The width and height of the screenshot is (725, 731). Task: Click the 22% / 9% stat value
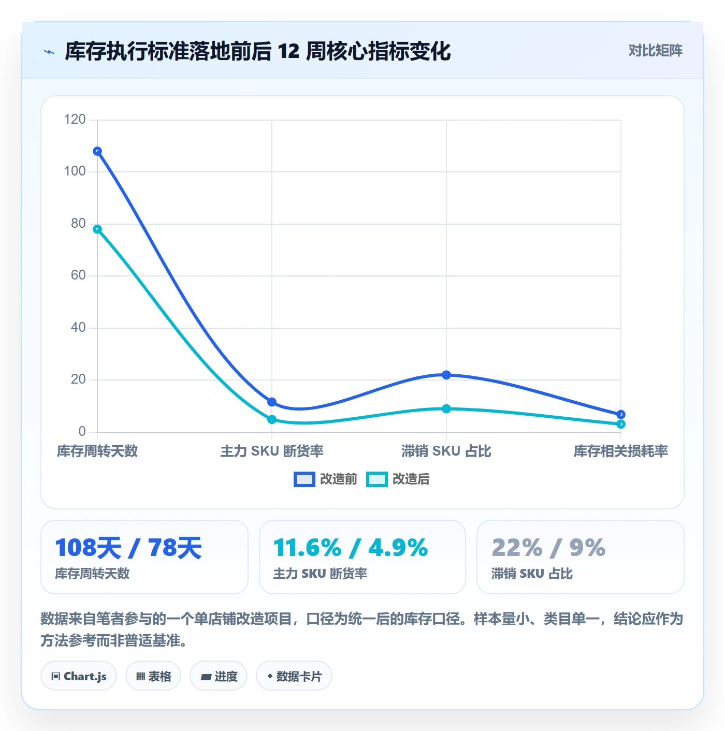(548, 548)
